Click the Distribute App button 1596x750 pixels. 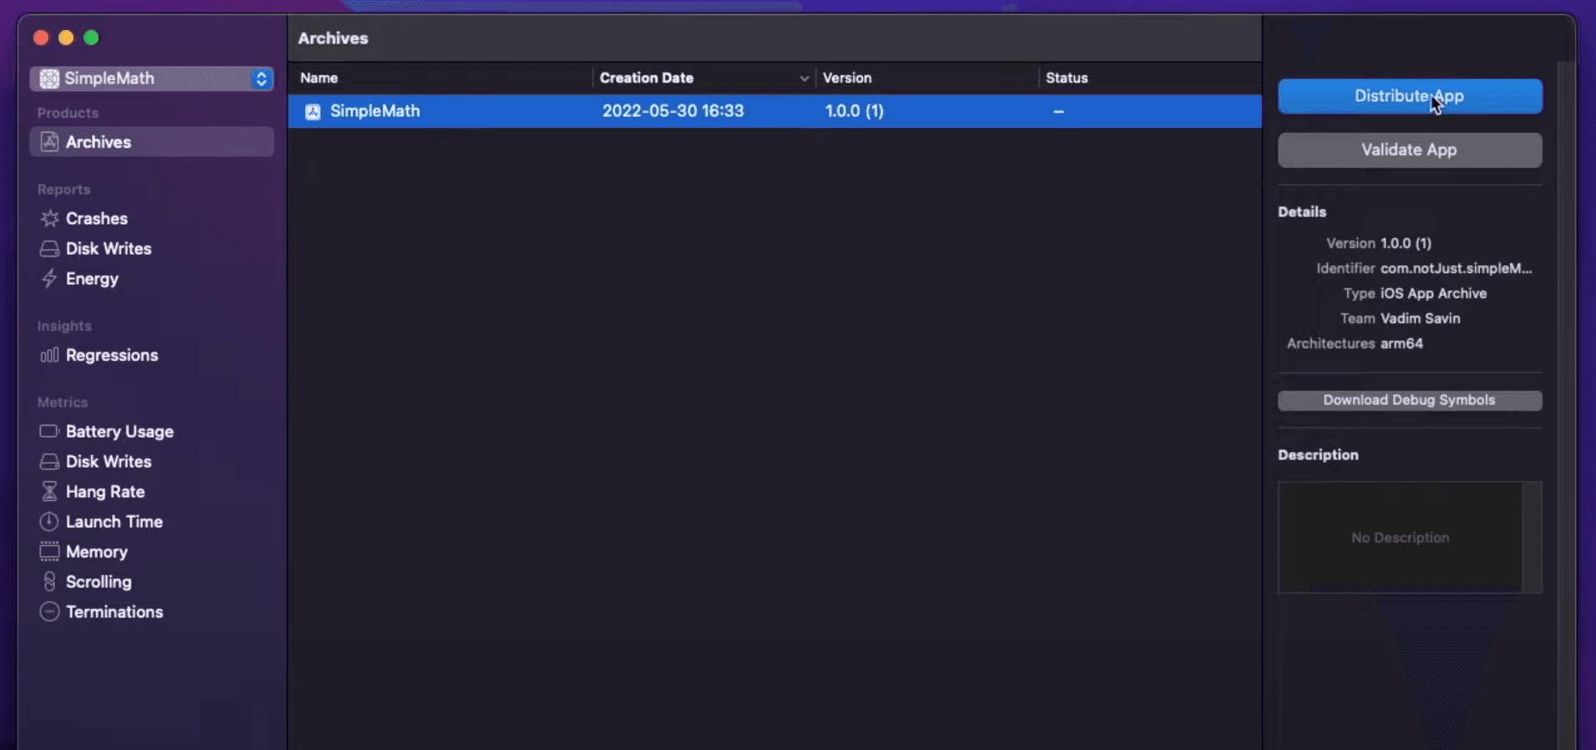pyautogui.click(x=1410, y=96)
